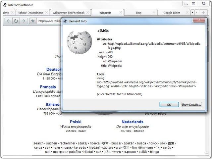
Task: Click '755 000+ haseł' under Polski
Action: point(76,131)
